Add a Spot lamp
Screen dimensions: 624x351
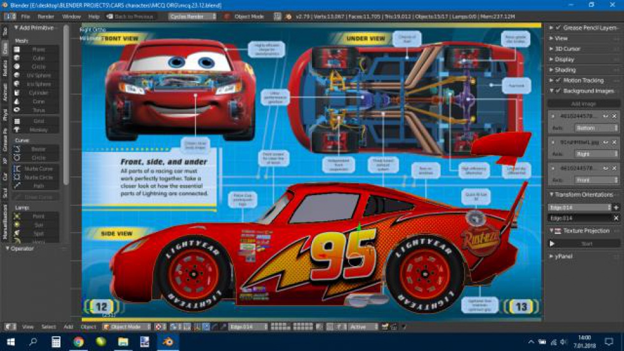[x=37, y=234]
